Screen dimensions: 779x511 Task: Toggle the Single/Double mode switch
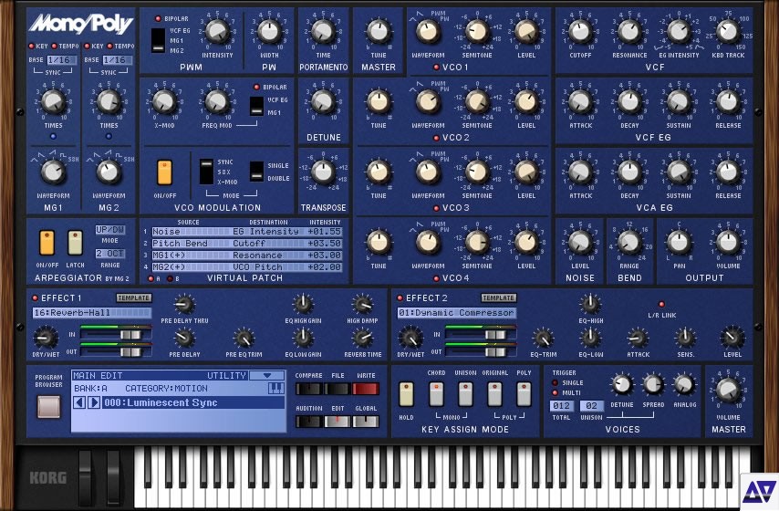pos(256,172)
